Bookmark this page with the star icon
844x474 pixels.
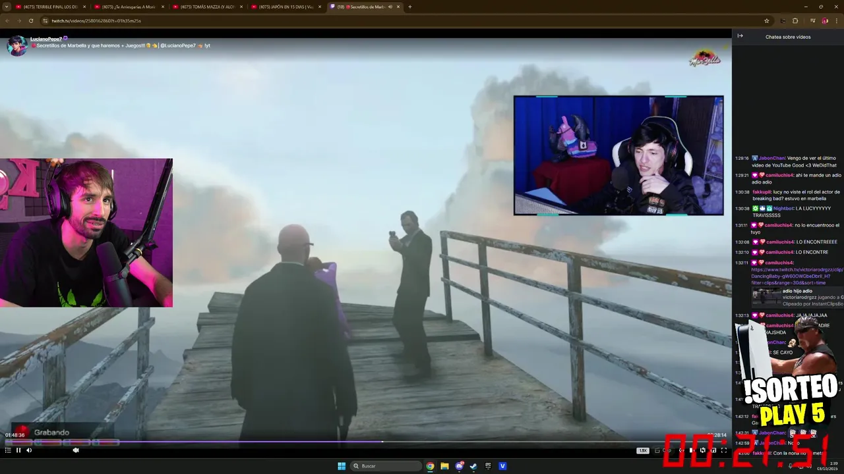(x=766, y=20)
